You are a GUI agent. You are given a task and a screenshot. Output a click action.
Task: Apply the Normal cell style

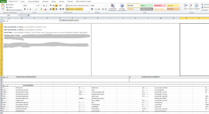click(x=133, y=6)
